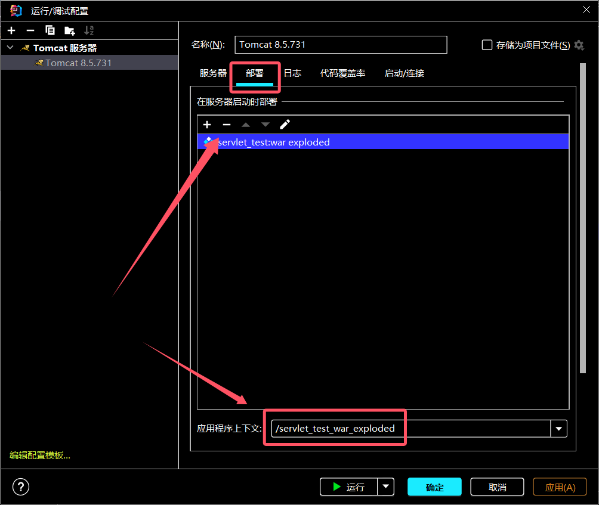
Task: Select the Tomcat 服务器 group
Action: click(89, 48)
